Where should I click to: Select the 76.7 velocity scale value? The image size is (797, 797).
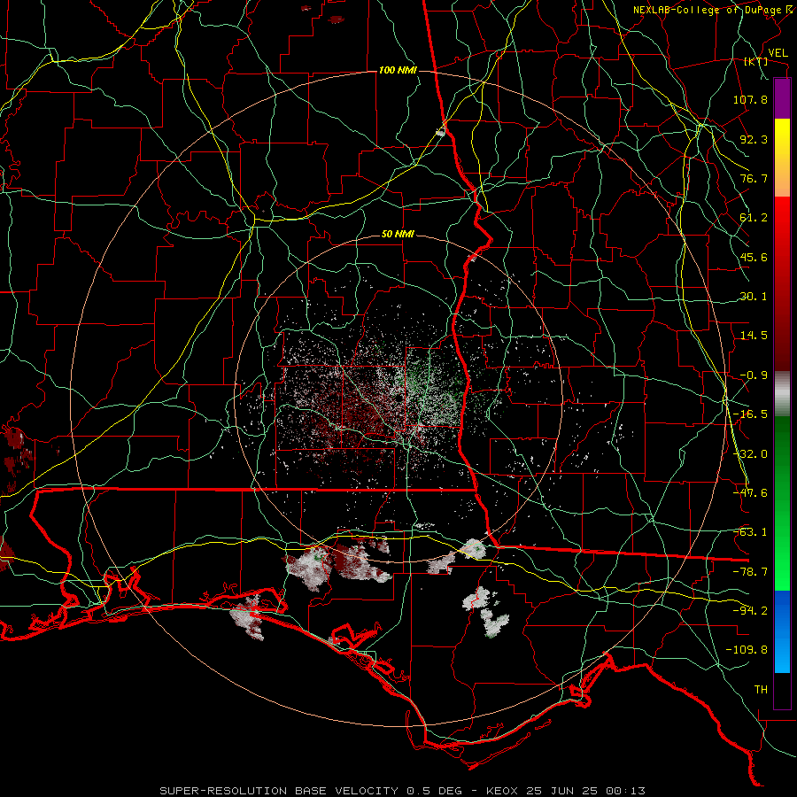click(754, 178)
